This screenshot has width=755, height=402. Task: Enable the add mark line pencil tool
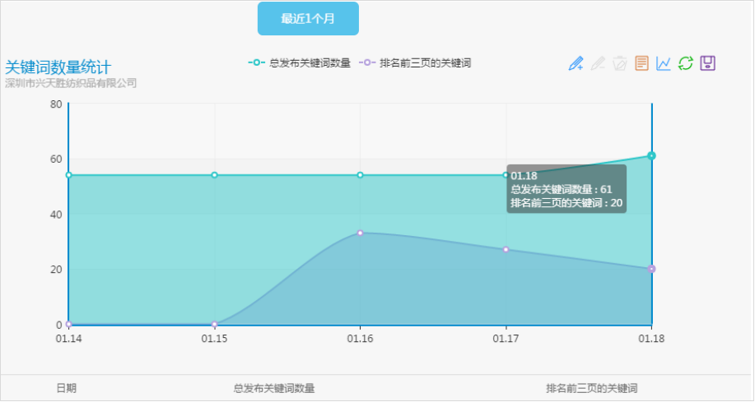pos(576,63)
